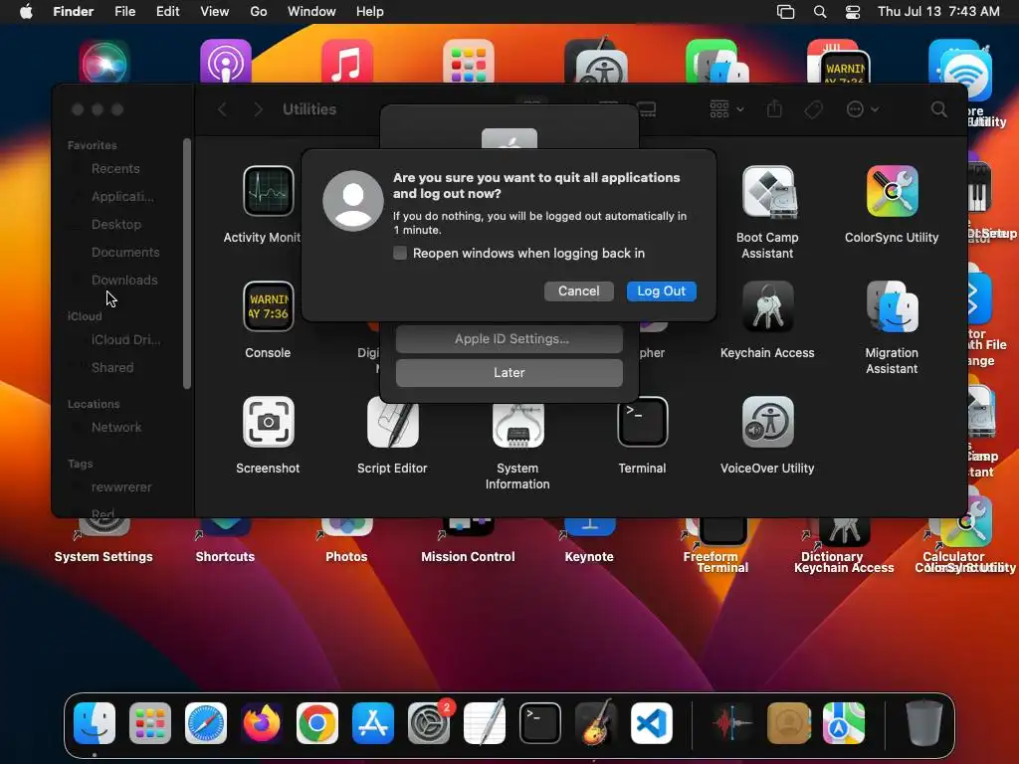Select Downloads in Finder sidebar

tap(124, 281)
